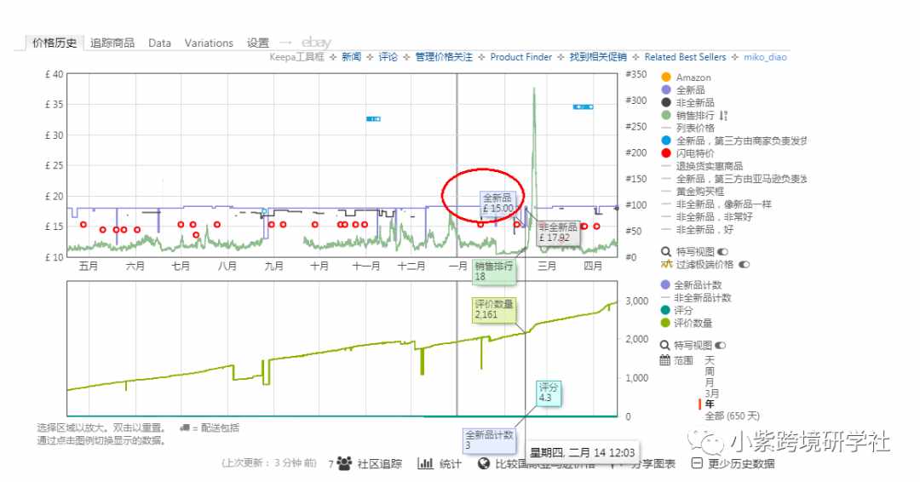Set range to 全部 (650 天)
Viewport: 920px width, 482px height.
[732, 416]
